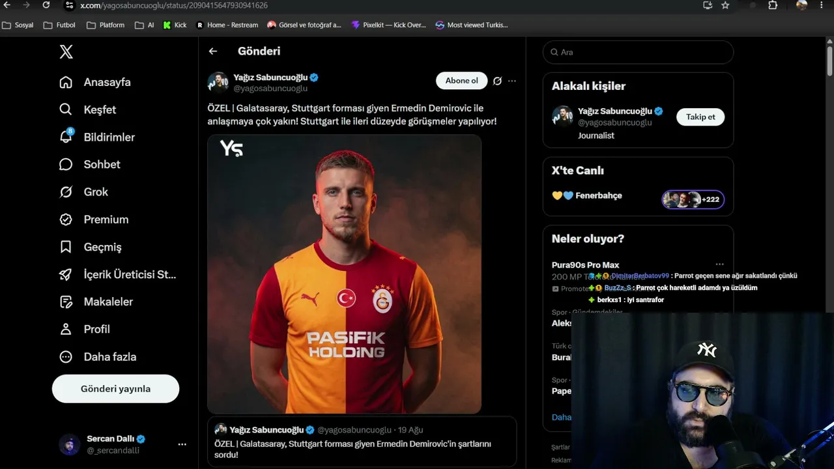Click the Ara search field
This screenshot has width=834, height=469.
point(638,52)
